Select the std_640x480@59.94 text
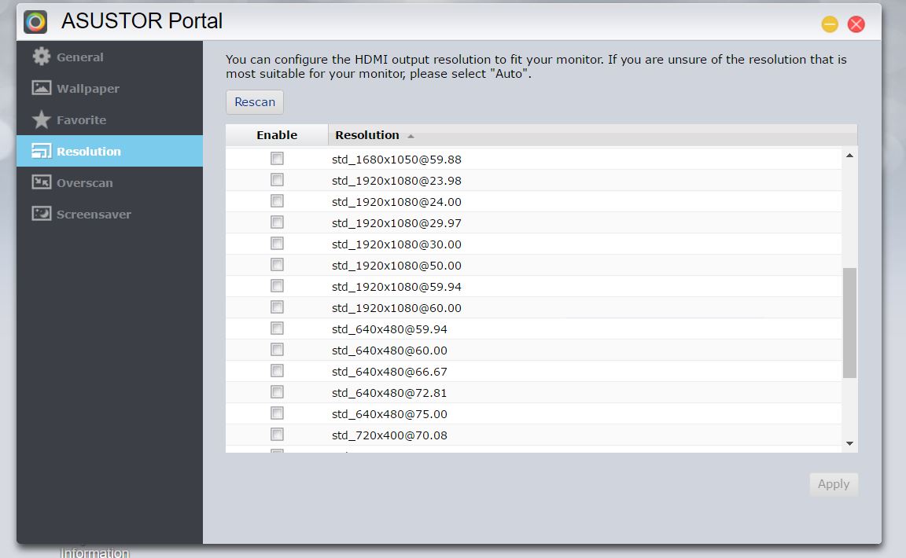 coord(389,329)
